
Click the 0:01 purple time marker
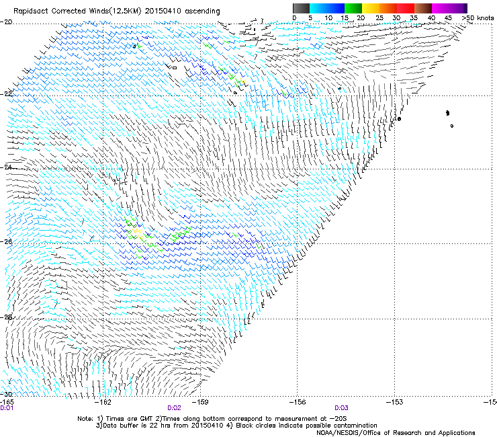[x=7, y=408]
